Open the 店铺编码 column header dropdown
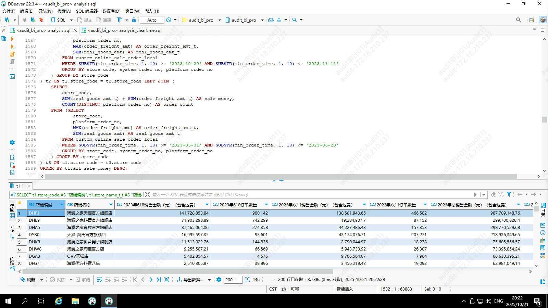The image size is (548, 308). tap(62, 205)
